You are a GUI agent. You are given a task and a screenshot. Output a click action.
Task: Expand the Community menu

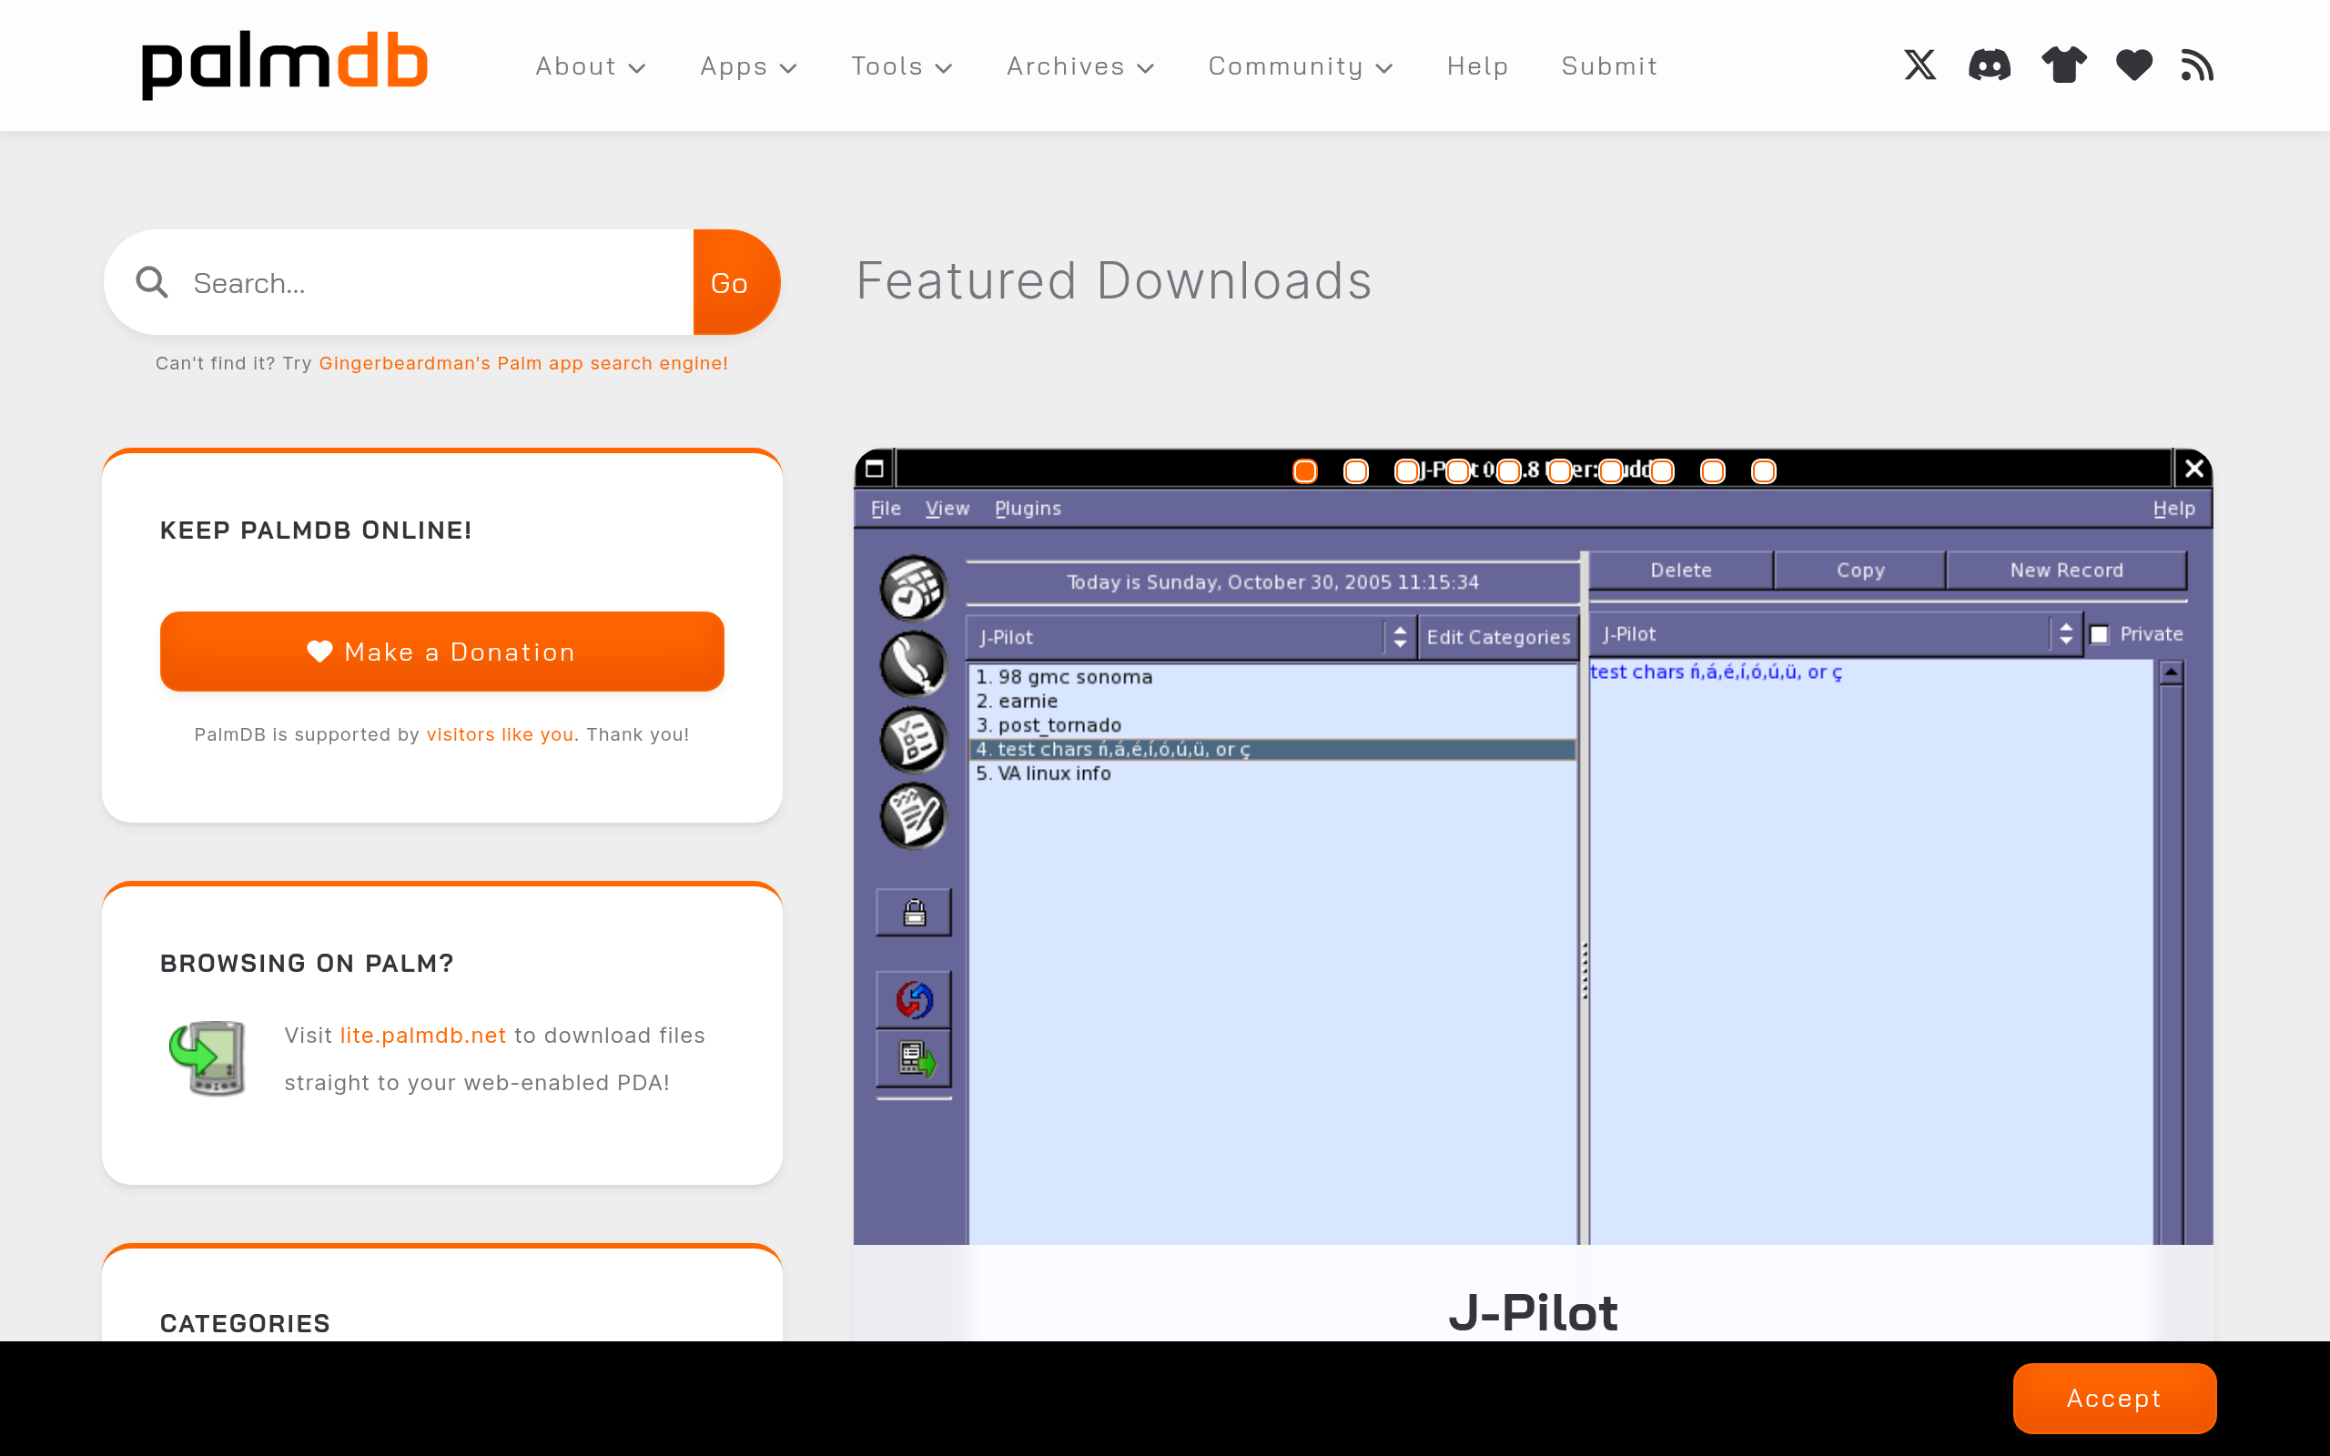(x=1300, y=66)
